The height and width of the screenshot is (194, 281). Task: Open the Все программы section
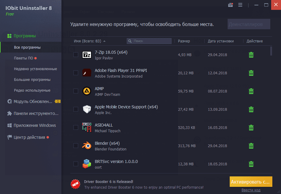point(31,47)
